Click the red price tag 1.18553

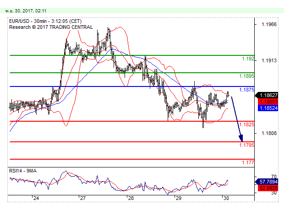click(268, 102)
